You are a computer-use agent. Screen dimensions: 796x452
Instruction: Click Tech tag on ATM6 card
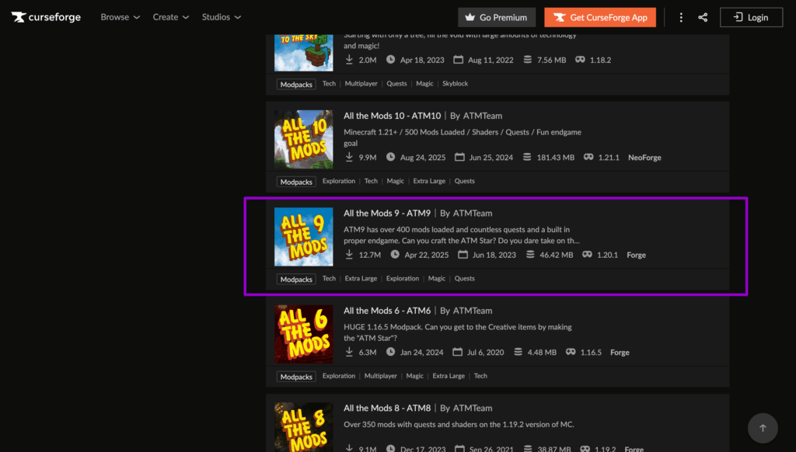coord(480,376)
